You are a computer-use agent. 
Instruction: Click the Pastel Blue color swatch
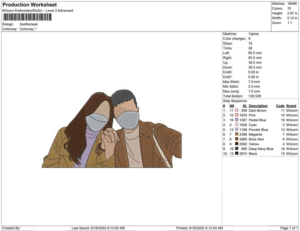click(237, 120)
